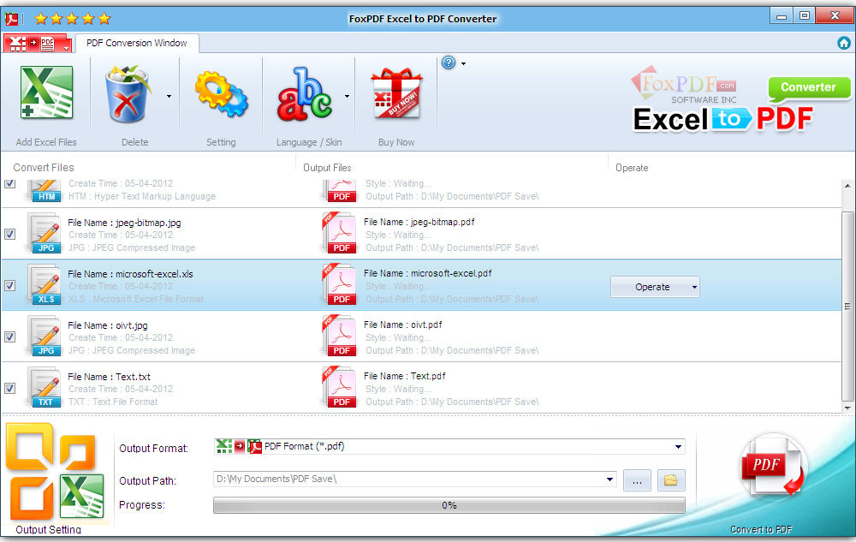Image resolution: width=856 pixels, height=542 pixels.
Task: Click File Name : Text.pdf text
Action: 405,376
